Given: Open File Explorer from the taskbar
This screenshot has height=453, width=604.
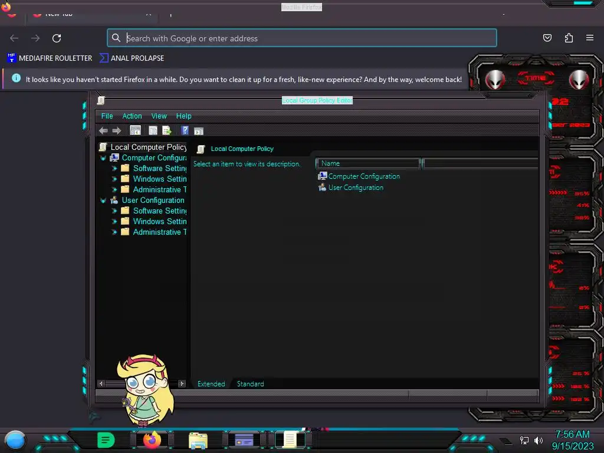Looking at the screenshot, I should click(x=198, y=441).
